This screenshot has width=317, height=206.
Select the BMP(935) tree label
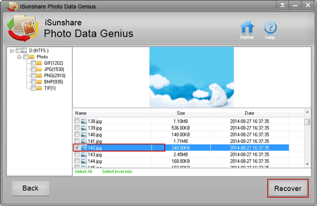click(x=54, y=82)
